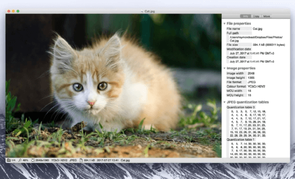The height and width of the screenshot is (179, 295).
Task: Collapse the File properties section
Action: click(x=225, y=24)
